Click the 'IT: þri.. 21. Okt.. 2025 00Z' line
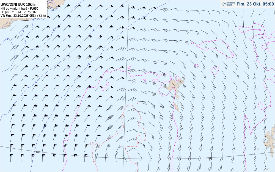 pos(19,12)
